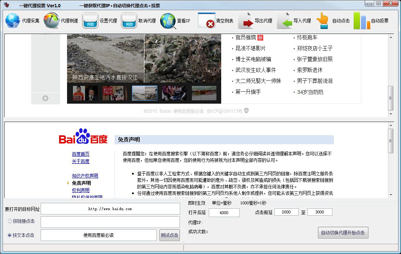Screen dimensions: 401x254
Task: Click the Baidu logo in lower pane
Action: pyautogui.click(x=83, y=136)
